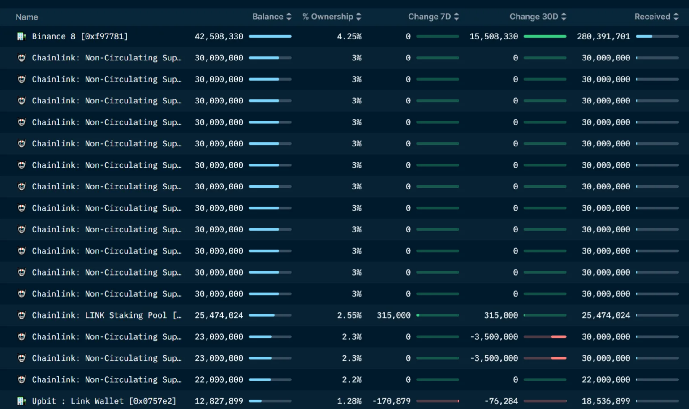
Task: Click the sort arrows beside Balance
Action: click(x=289, y=17)
